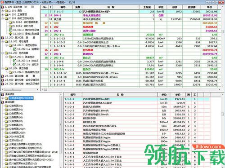Expand the highlighted 公路清单 template folder
Viewport: 225px width, 168px height.
(x=3, y=98)
